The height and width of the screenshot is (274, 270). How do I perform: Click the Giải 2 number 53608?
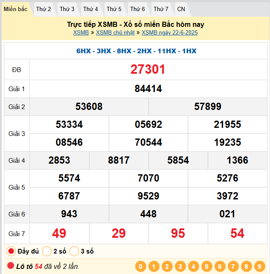click(x=89, y=107)
